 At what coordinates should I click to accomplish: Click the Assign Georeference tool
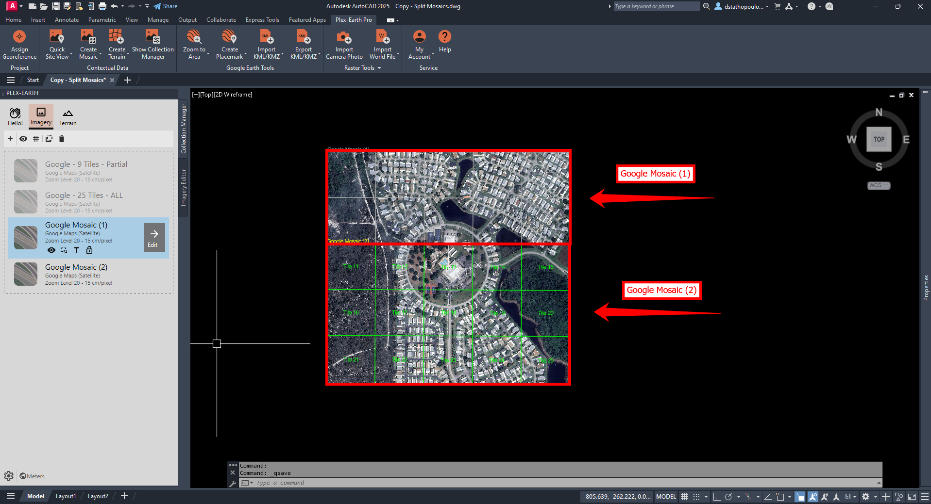coord(19,45)
